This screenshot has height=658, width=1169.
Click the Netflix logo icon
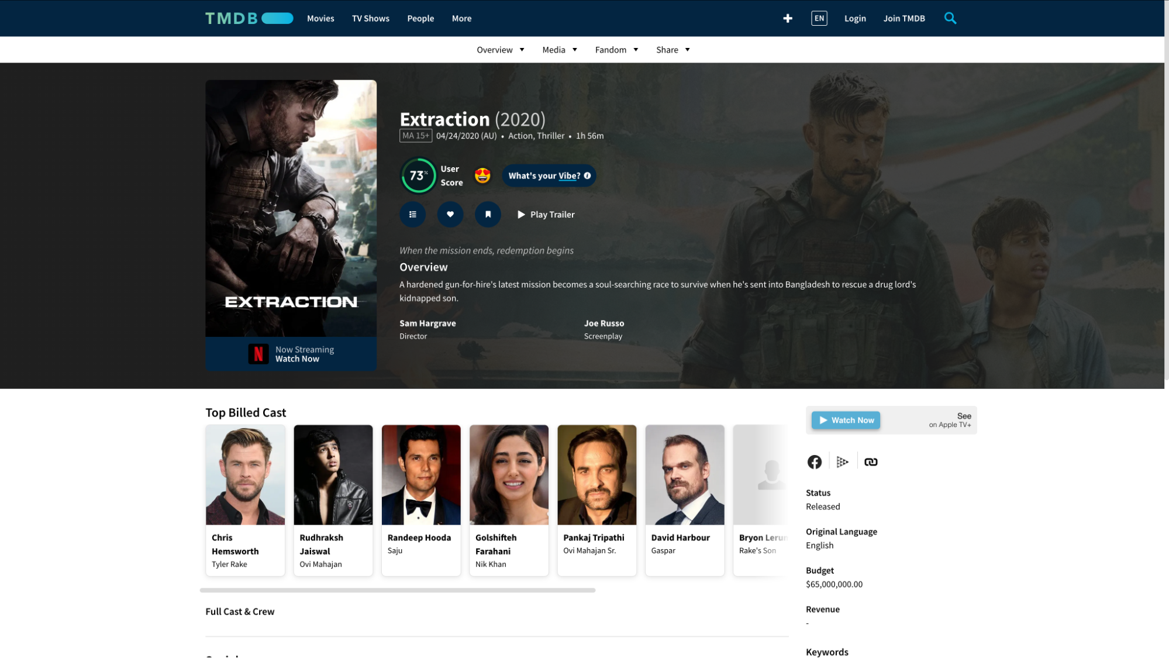point(258,354)
